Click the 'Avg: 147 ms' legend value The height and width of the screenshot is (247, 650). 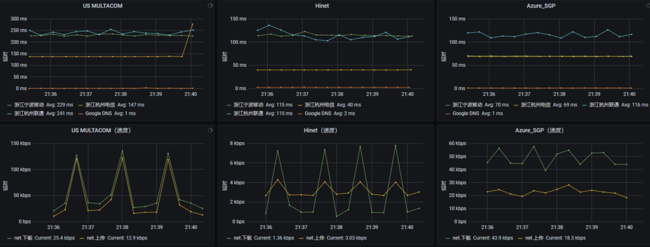point(131,105)
